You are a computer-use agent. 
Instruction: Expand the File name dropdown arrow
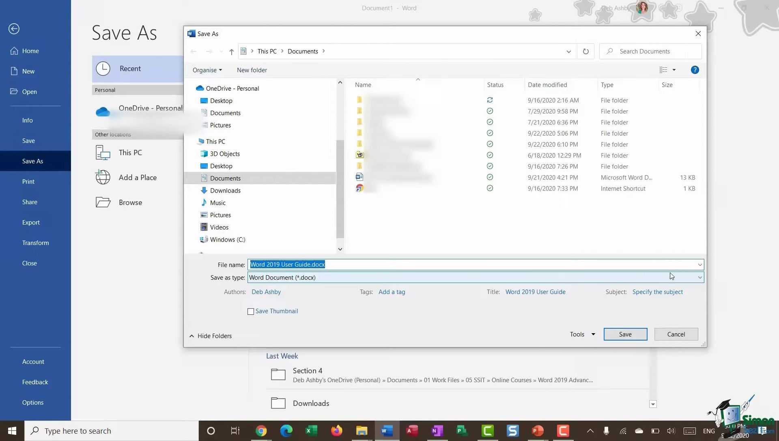tap(700, 265)
